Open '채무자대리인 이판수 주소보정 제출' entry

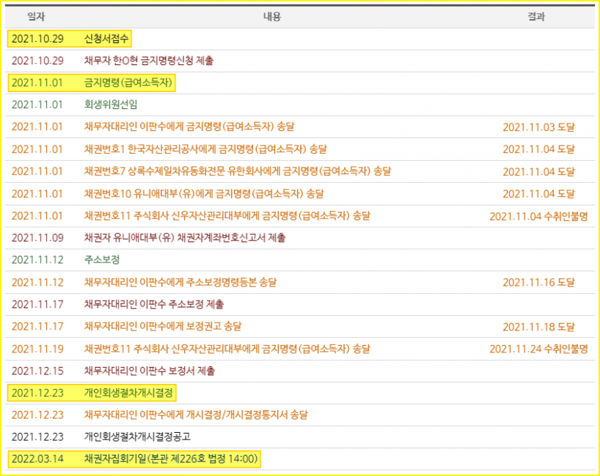pyautogui.click(x=154, y=304)
